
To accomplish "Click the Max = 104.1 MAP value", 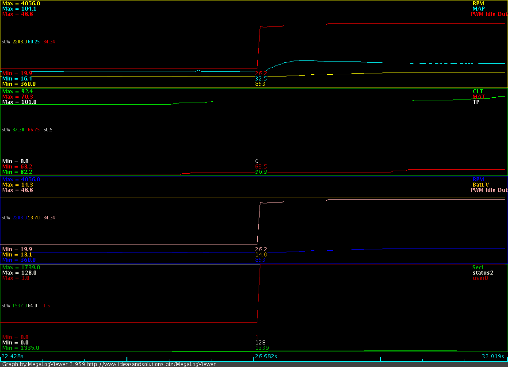I will tap(18, 8).
